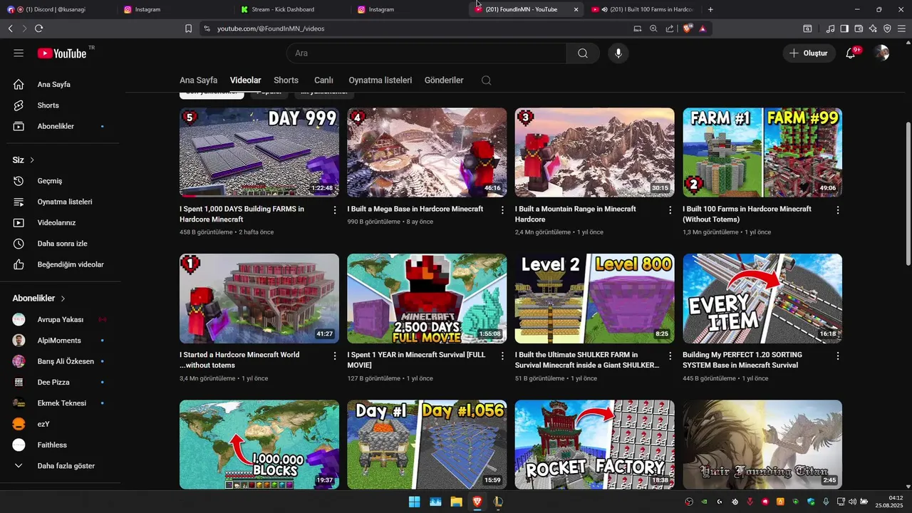Open options for Mega Base video
The width and height of the screenshot is (912, 513).
click(x=502, y=210)
